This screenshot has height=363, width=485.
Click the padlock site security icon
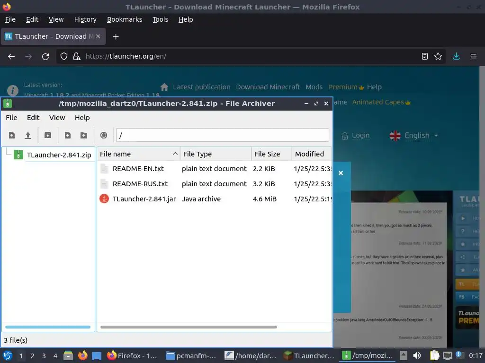click(77, 57)
